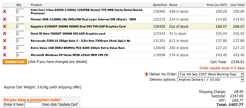Delete Barracuda 7200.10 hard drive item
The image size is (246, 108).
click(5, 41)
